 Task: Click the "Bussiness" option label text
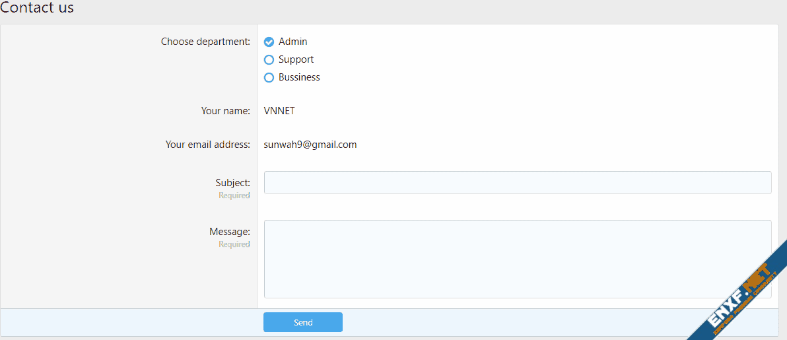[x=299, y=77]
